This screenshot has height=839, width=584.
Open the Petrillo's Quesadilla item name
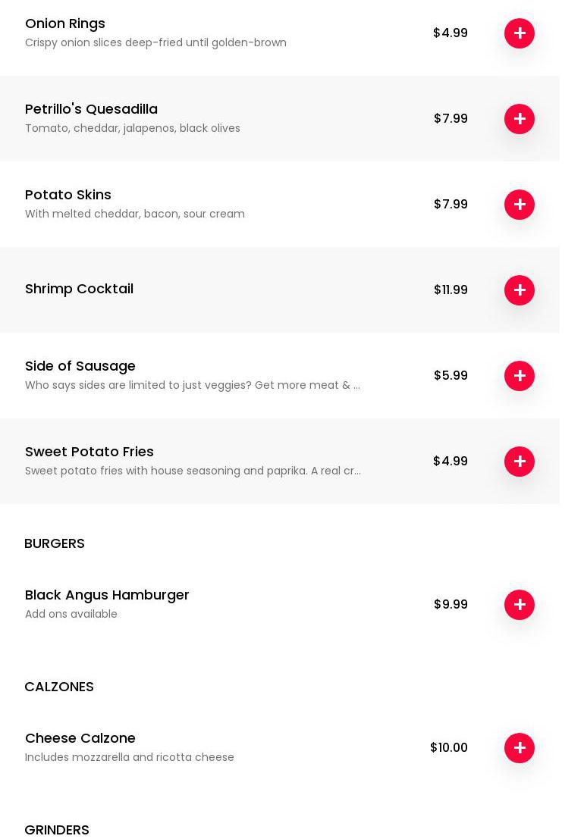[x=91, y=109]
